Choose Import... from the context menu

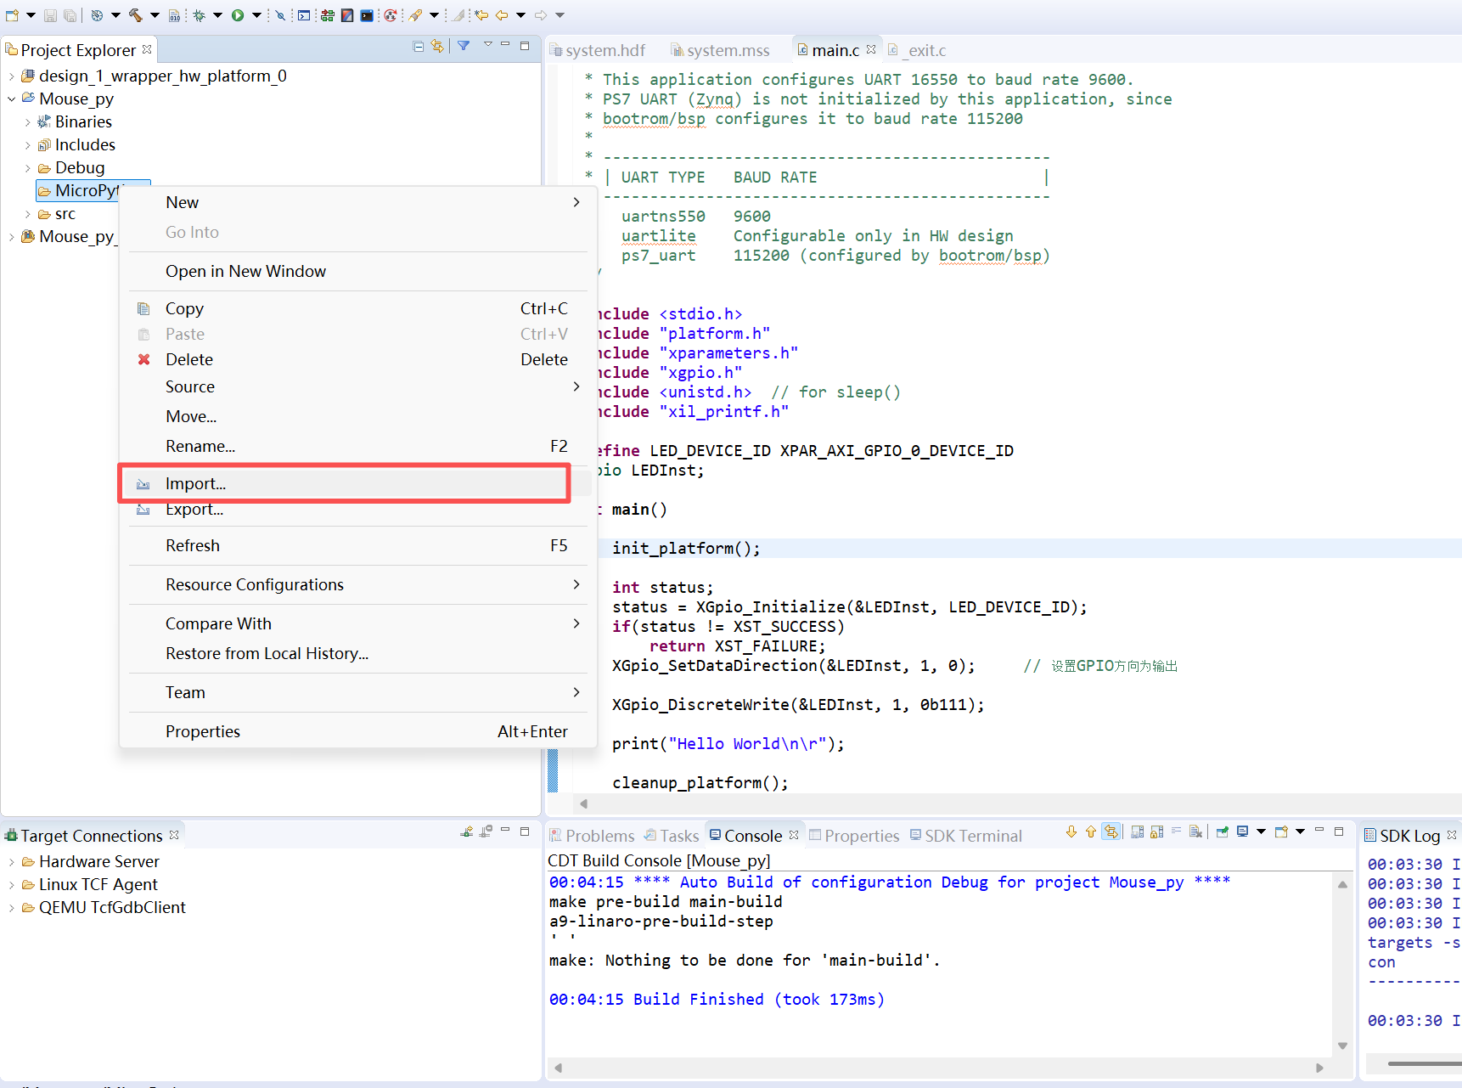coord(195,484)
